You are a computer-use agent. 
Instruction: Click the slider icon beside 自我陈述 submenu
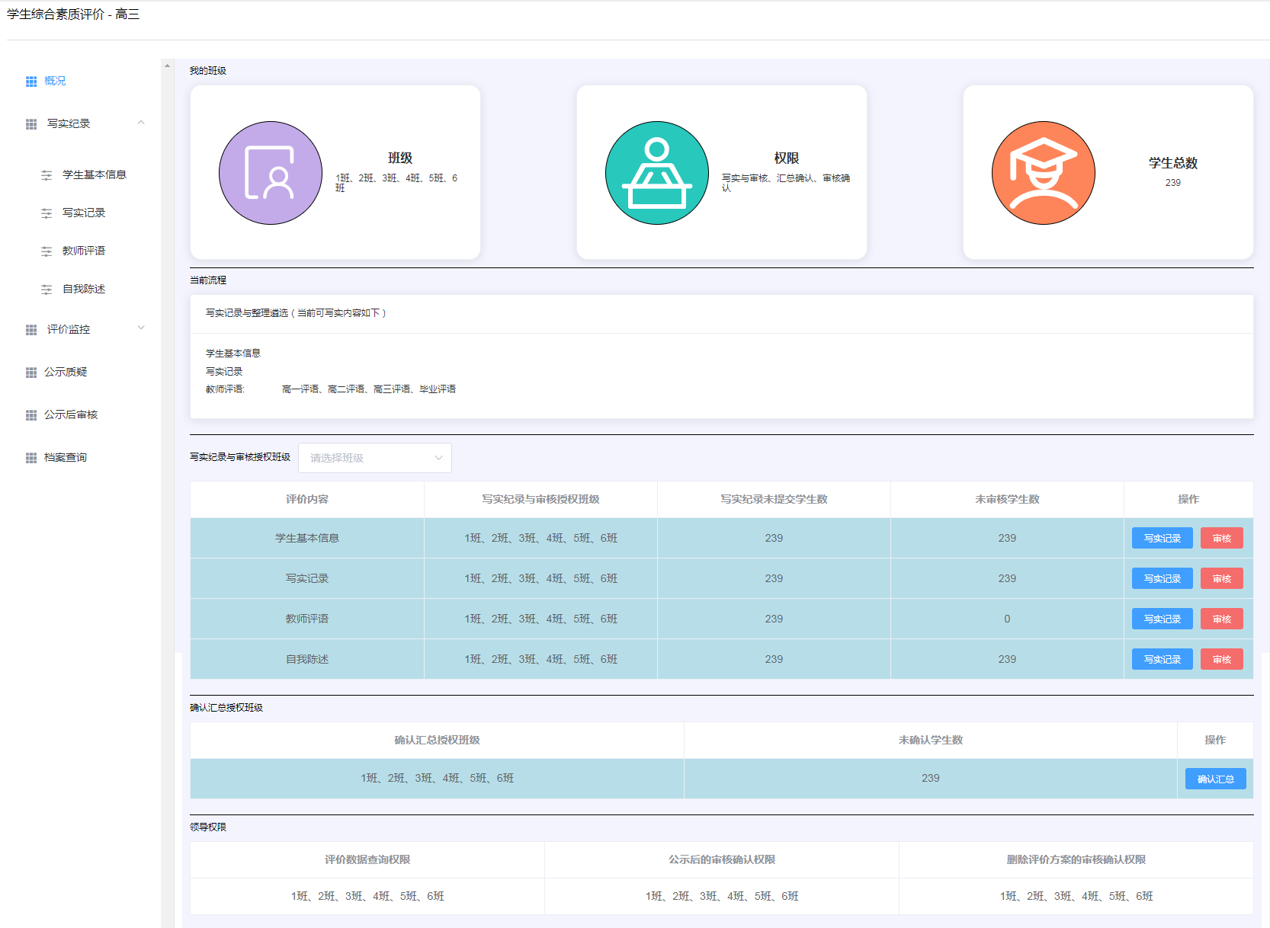coord(47,290)
